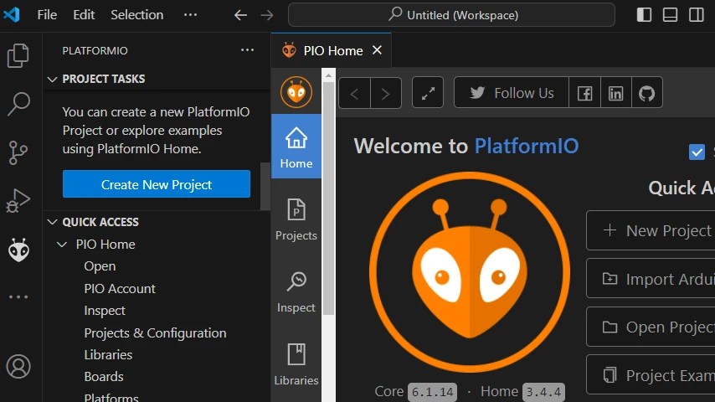Viewport: 715px width, 402px height.
Task: Select Boards in Quick Access tree
Action: pyautogui.click(x=104, y=377)
